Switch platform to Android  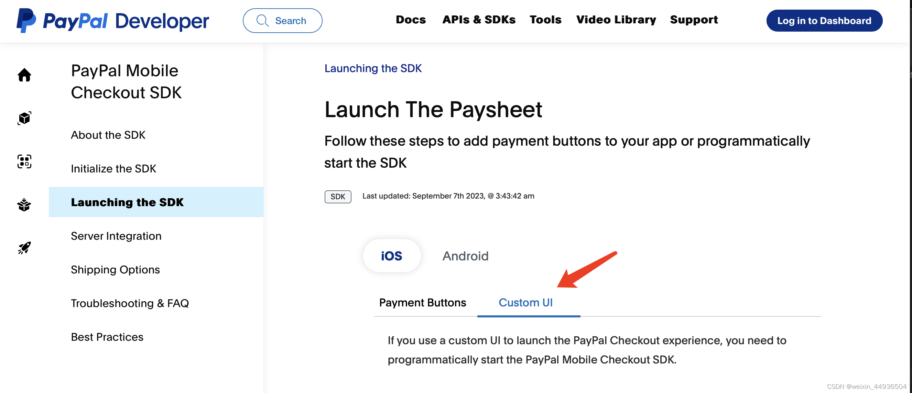click(466, 256)
